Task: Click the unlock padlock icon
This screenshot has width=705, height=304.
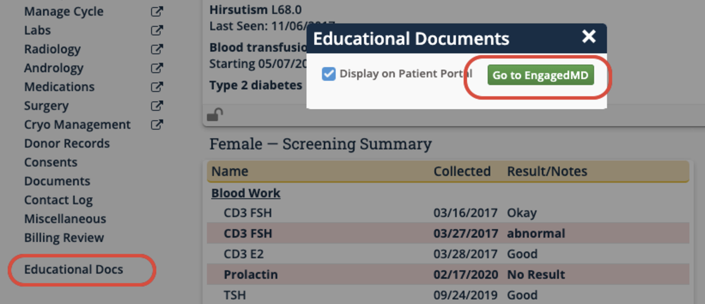Action: [x=215, y=115]
